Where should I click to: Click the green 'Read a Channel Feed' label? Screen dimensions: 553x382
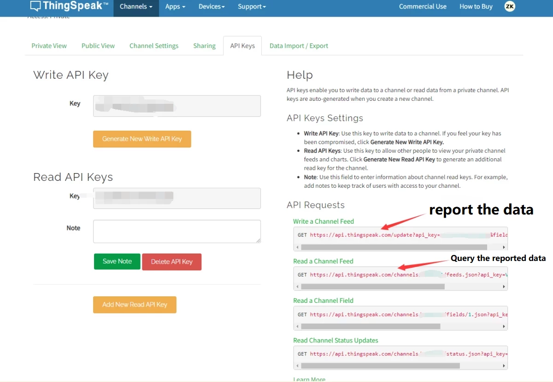[x=323, y=261]
